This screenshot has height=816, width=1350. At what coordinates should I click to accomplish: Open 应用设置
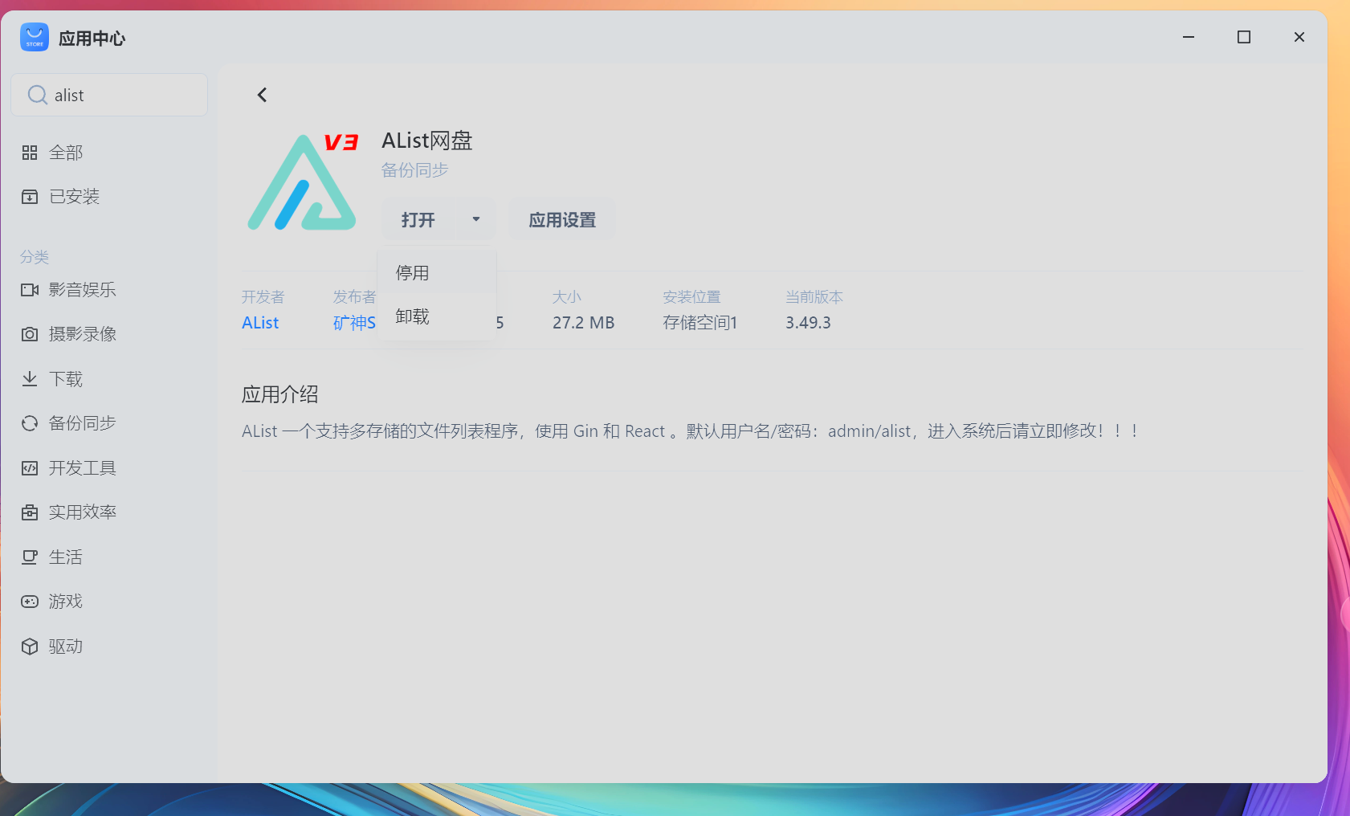coord(562,220)
